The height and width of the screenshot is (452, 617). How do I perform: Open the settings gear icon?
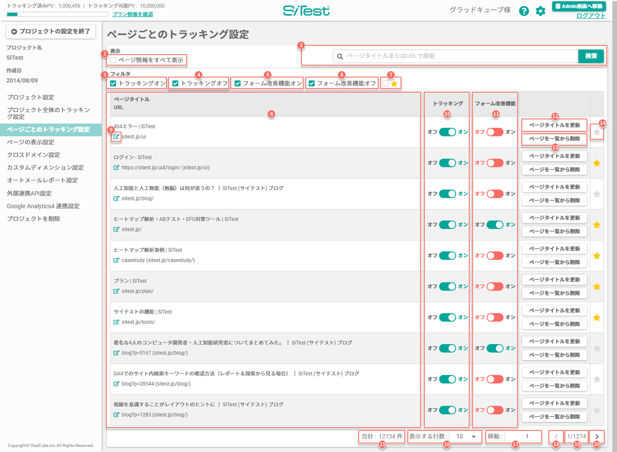(540, 11)
